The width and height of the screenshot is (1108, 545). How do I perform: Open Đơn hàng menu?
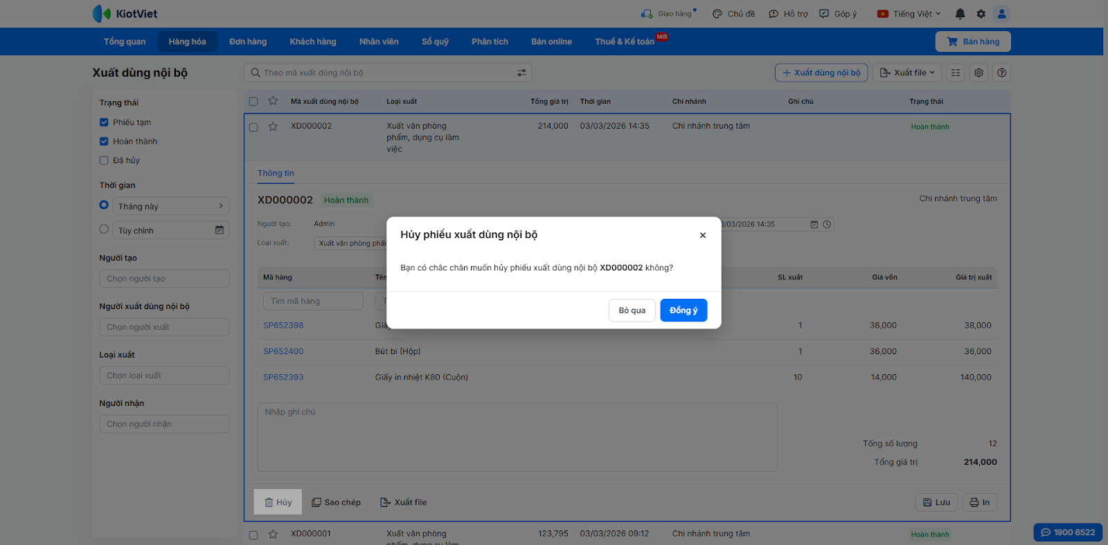tap(248, 41)
